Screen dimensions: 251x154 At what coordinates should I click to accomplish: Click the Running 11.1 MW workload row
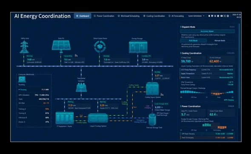(34, 89)
